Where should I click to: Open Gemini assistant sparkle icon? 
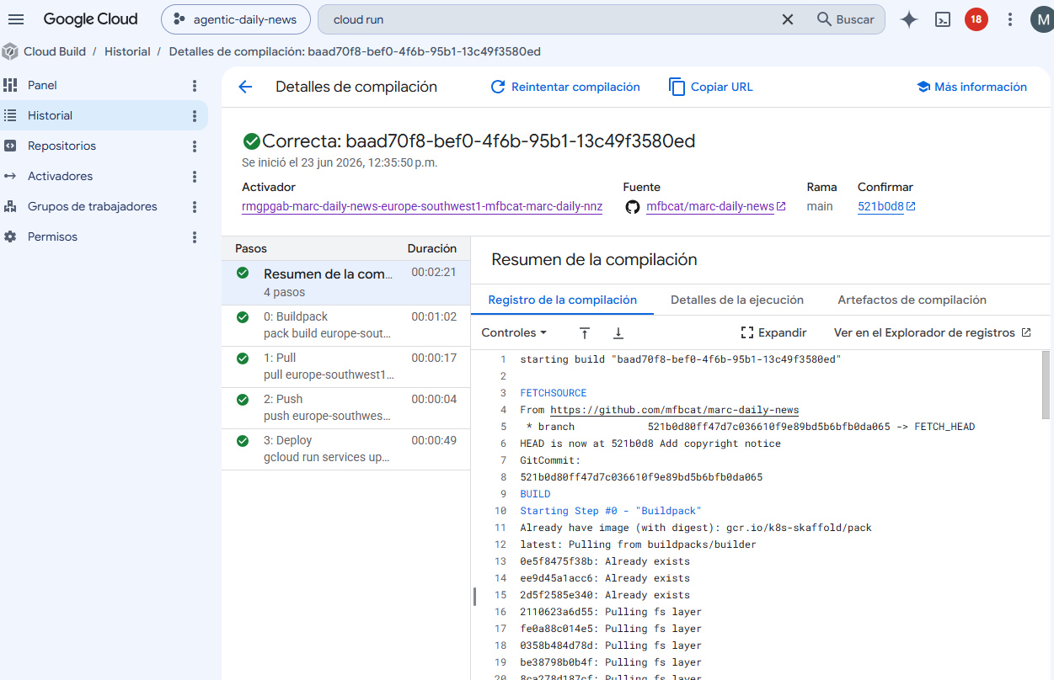[x=909, y=19]
